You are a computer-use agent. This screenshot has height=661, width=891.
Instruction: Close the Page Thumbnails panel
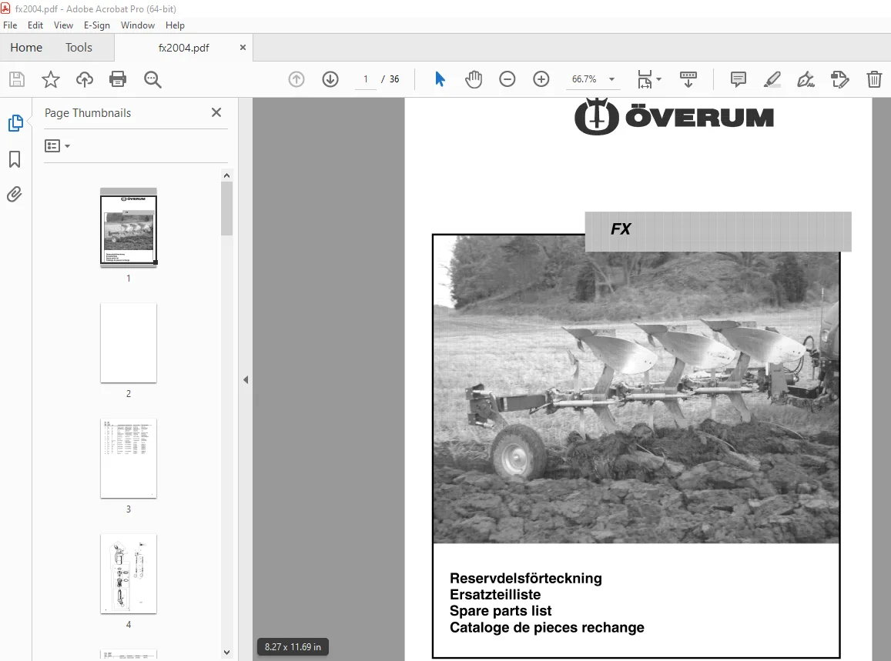(216, 112)
